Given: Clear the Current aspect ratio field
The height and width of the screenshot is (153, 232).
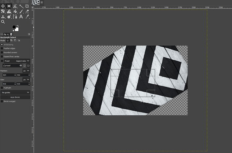Looking at the screenshot, I should 21,65.
